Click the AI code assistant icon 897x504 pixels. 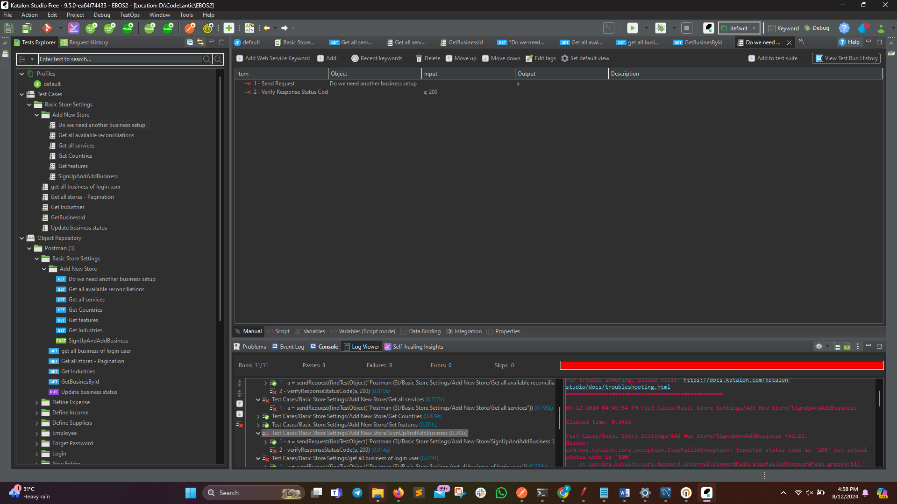tap(249, 28)
